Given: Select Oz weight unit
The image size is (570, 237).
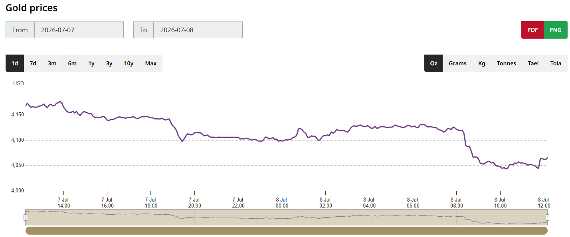Looking at the screenshot, I should click(433, 63).
